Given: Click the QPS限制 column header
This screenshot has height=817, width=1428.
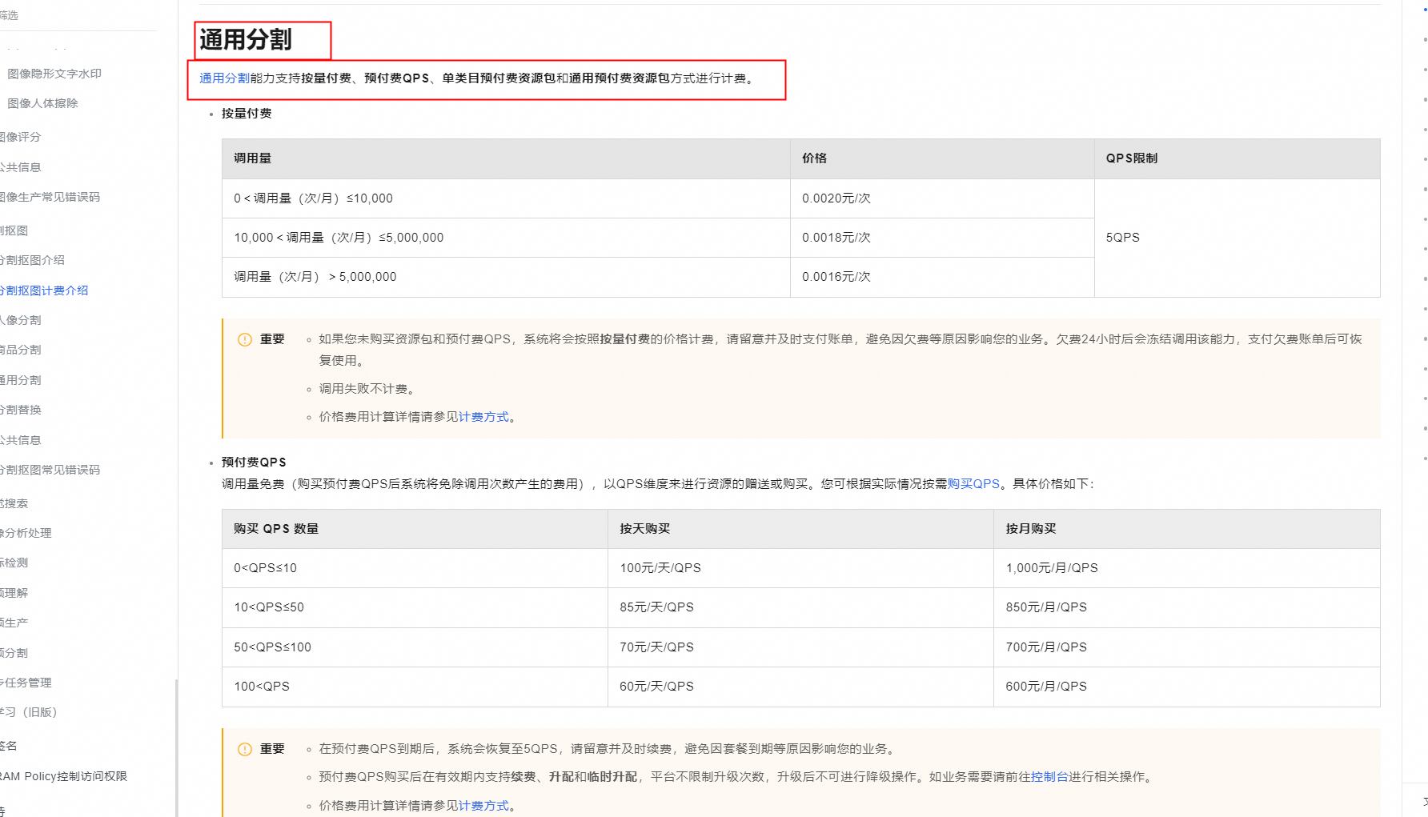Looking at the screenshot, I should (x=1237, y=158).
